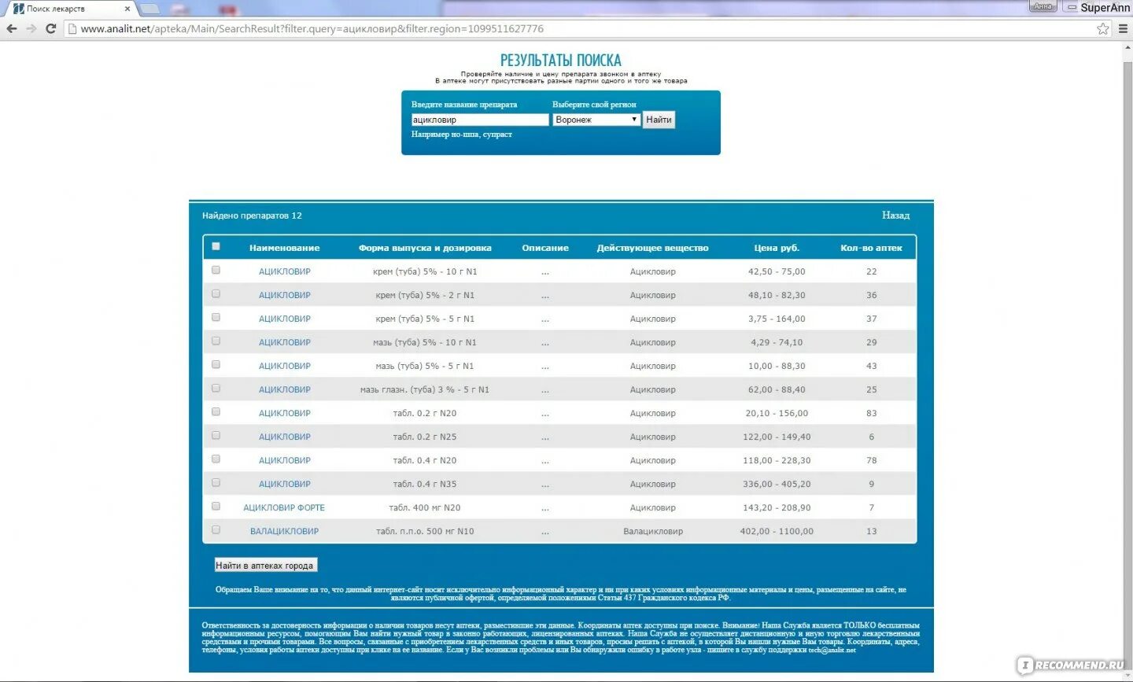1133x682 pixels.
Task: Click price 336,00 - 405,20
Action: point(777,484)
